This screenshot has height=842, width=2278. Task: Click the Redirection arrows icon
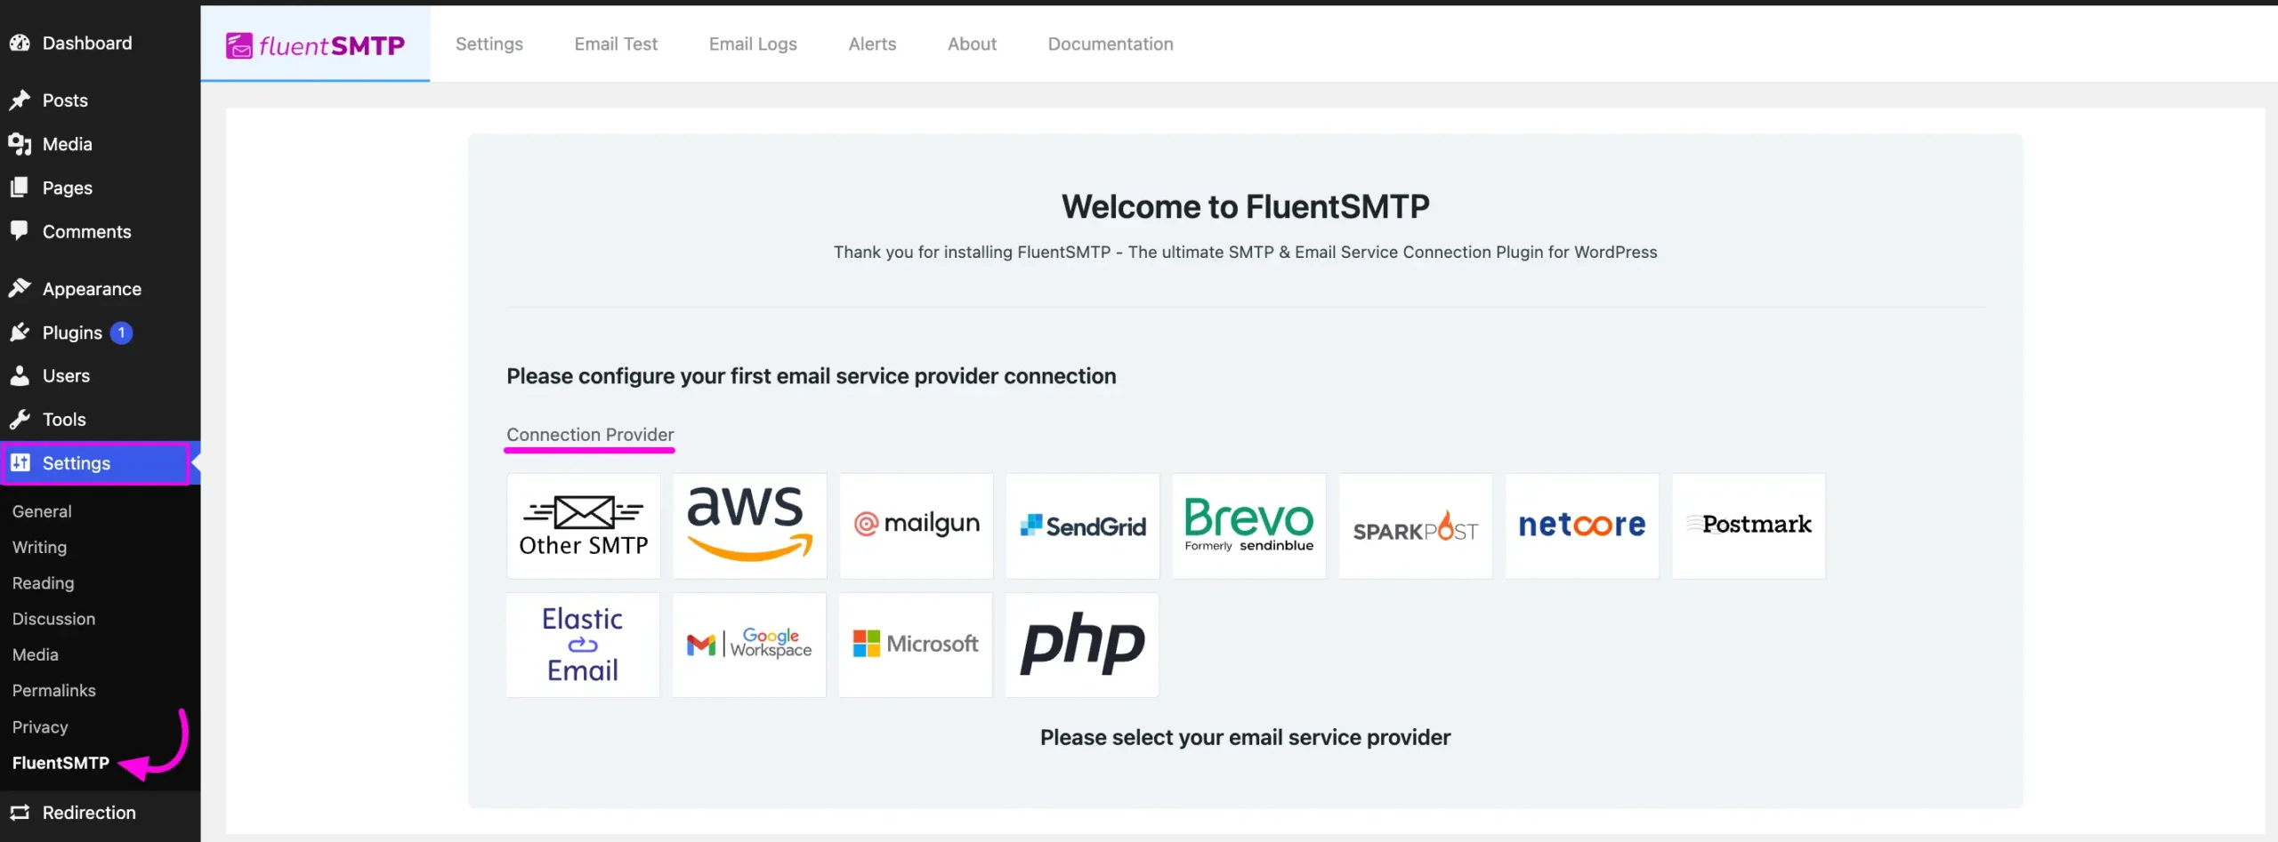click(20, 812)
